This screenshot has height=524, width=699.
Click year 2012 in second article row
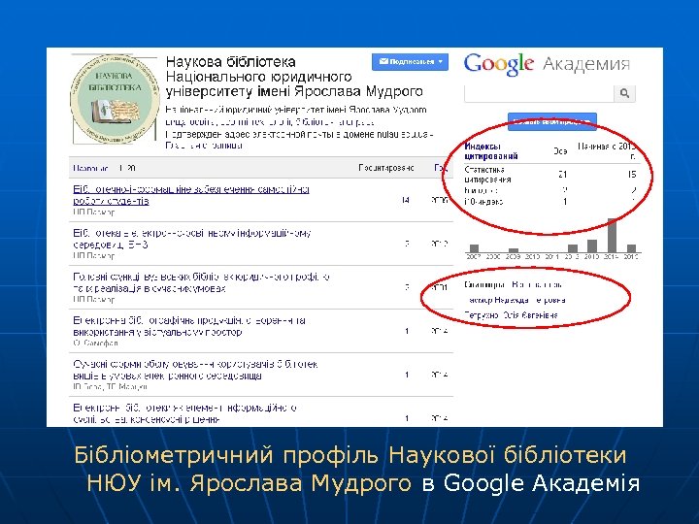click(x=440, y=244)
